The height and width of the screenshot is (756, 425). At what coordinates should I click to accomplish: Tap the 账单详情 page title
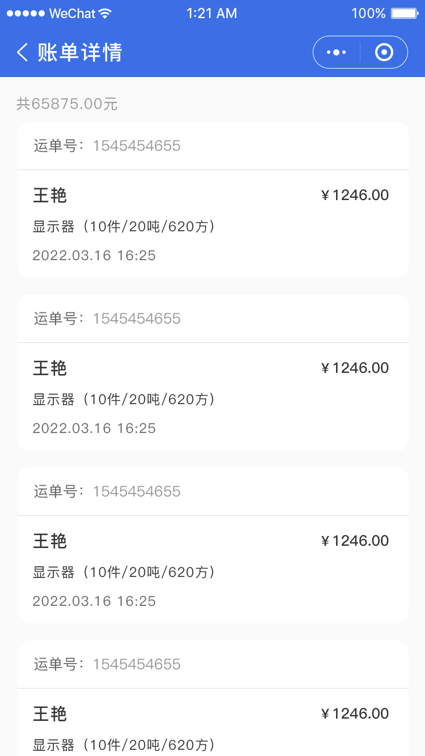click(x=80, y=53)
